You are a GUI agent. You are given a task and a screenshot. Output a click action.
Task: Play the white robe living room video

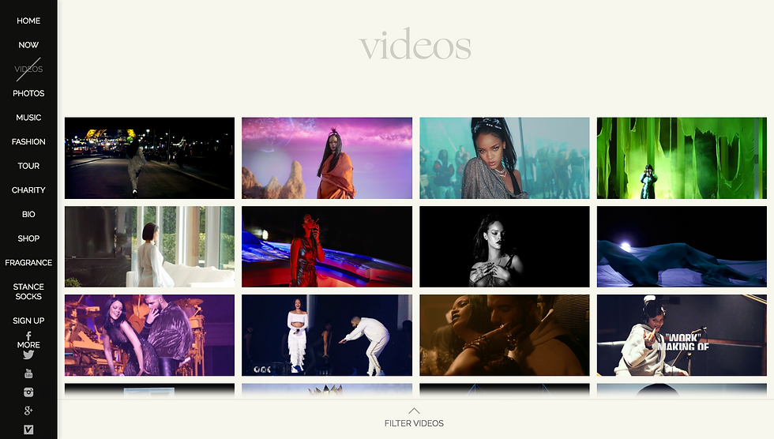click(x=149, y=246)
